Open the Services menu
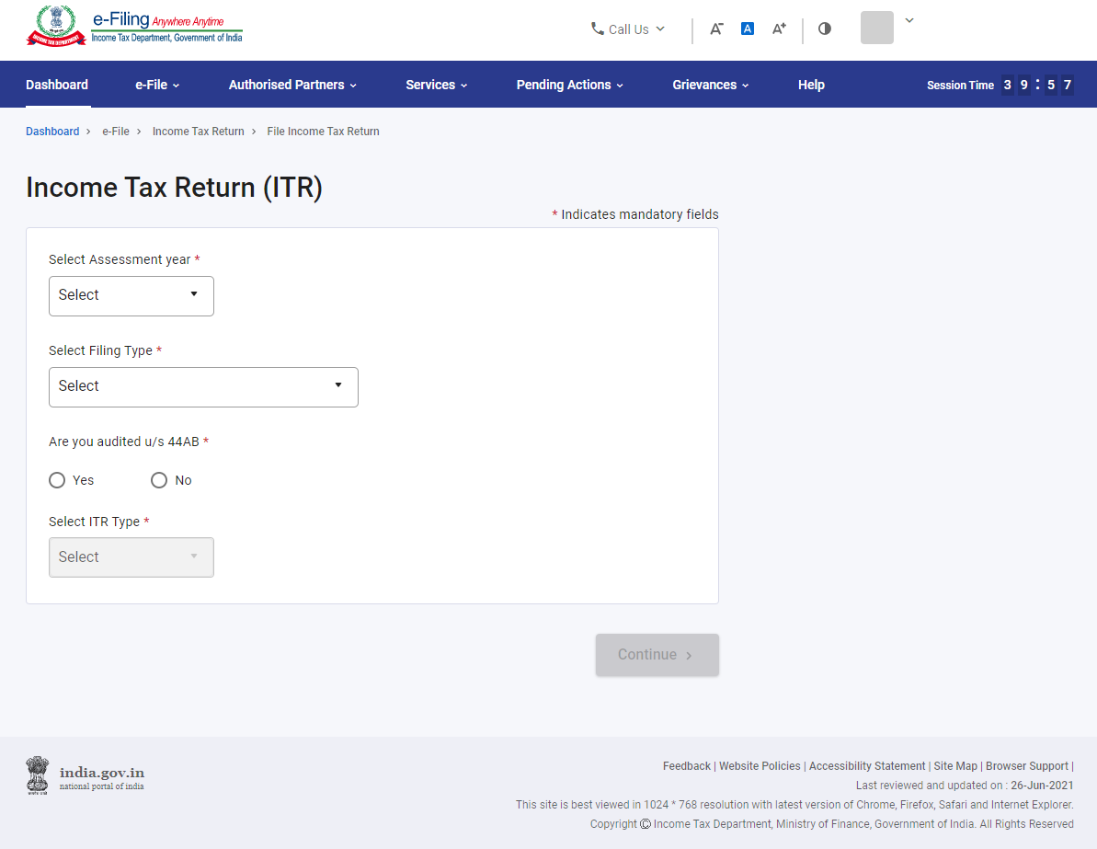Screen dimensions: 1097x849 436,84
